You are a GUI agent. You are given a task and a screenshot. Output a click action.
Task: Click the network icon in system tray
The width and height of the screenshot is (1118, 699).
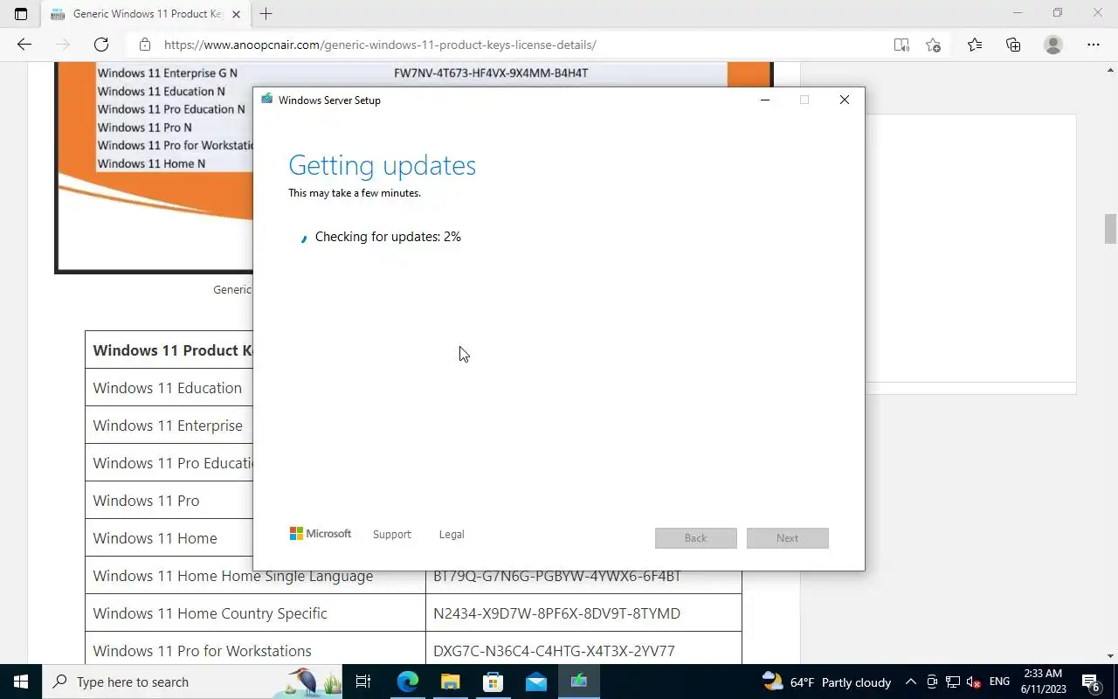tap(953, 682)
